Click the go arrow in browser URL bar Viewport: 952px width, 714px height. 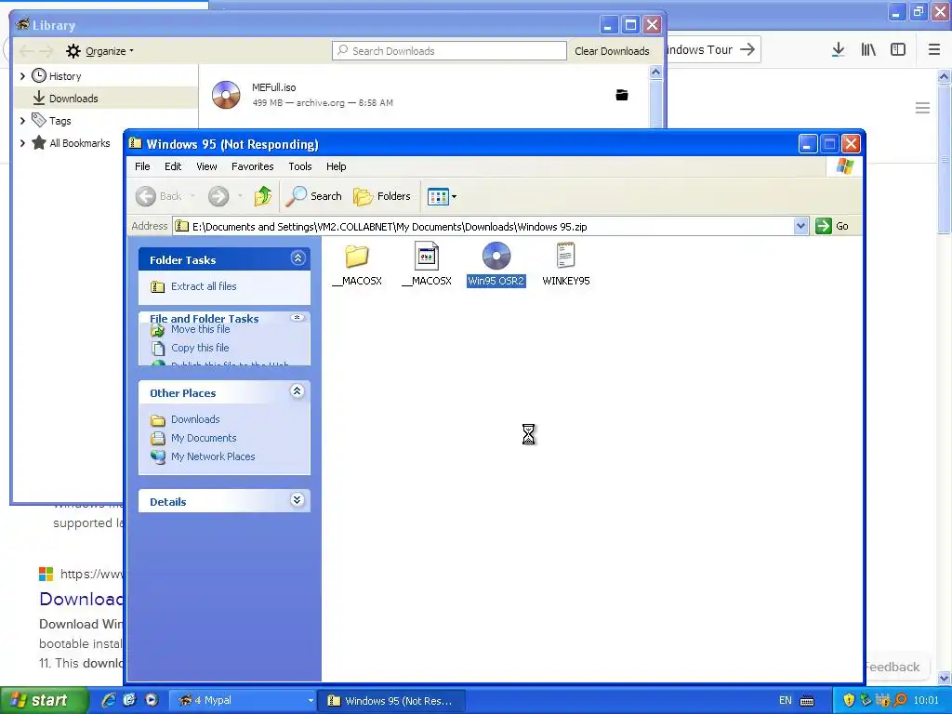click(747, 49)
